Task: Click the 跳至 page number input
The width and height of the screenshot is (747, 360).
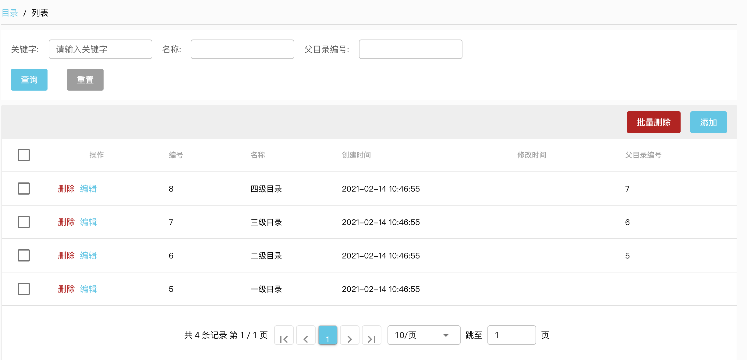Action: [x=512, y=335]
